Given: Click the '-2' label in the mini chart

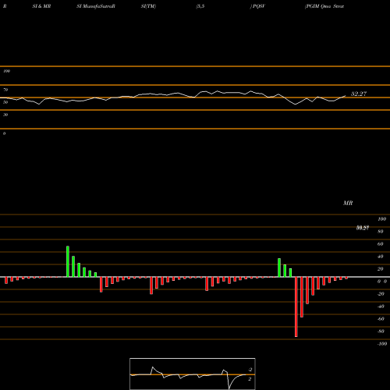Looking at the screenshot, I should coord(250,370).
